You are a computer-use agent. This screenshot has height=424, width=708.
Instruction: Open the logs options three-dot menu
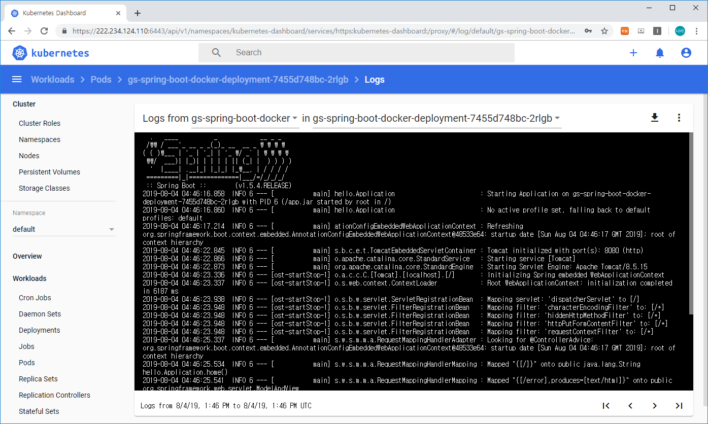(x=679, y=118)
